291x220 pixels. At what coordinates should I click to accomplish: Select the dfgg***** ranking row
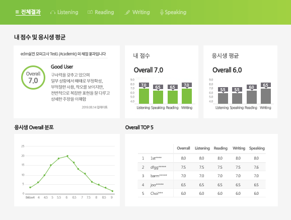click(x=202, y=167)
